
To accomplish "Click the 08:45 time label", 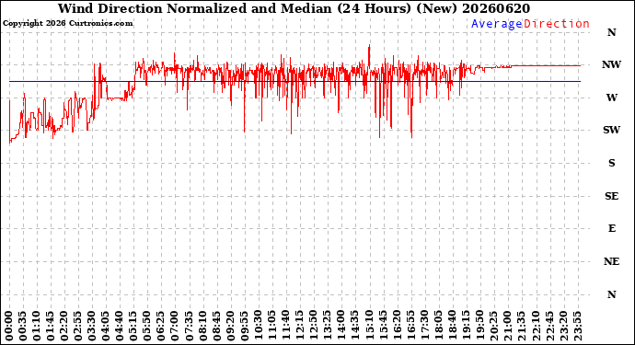I will tap(216, 327).
